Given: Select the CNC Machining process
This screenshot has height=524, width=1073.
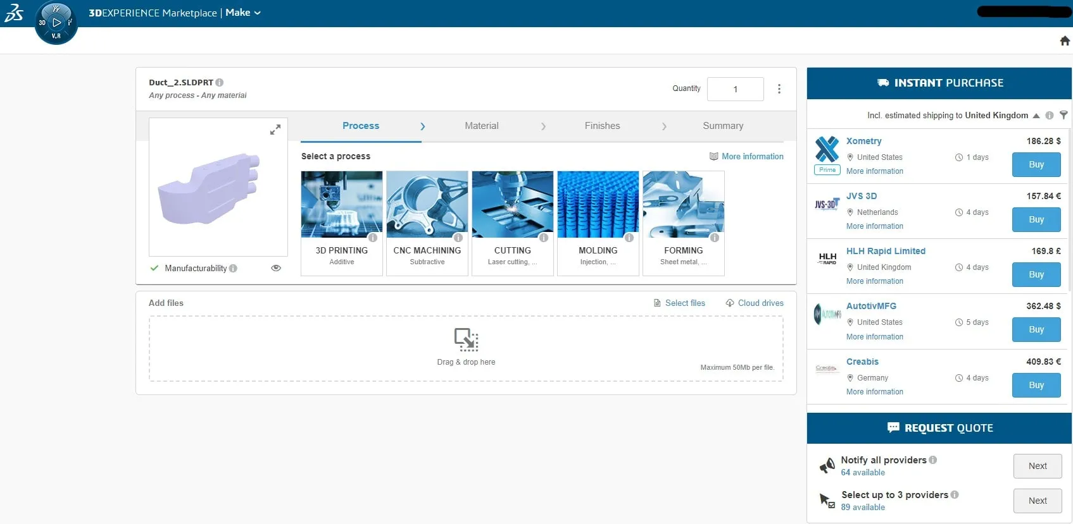Looking at the screenshot, I should [x=427, y=222].
